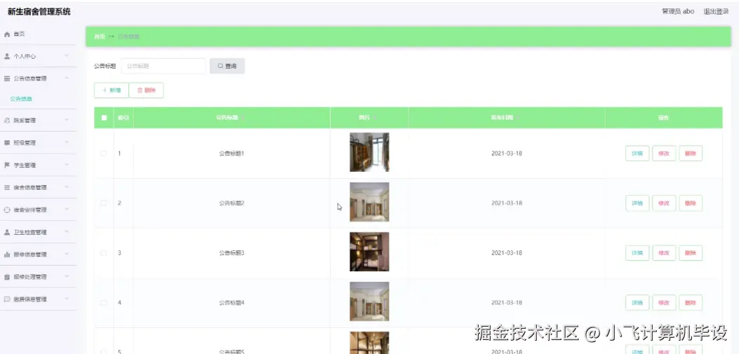The width and height of the screenshot is (739, 354).
Task: Click the 班级管理 icon in sidebar
Action: [7, 142]
